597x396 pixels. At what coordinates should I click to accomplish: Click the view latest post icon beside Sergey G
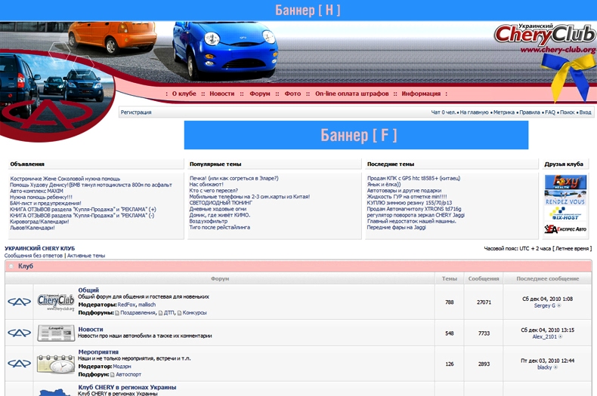pos(559,305)
